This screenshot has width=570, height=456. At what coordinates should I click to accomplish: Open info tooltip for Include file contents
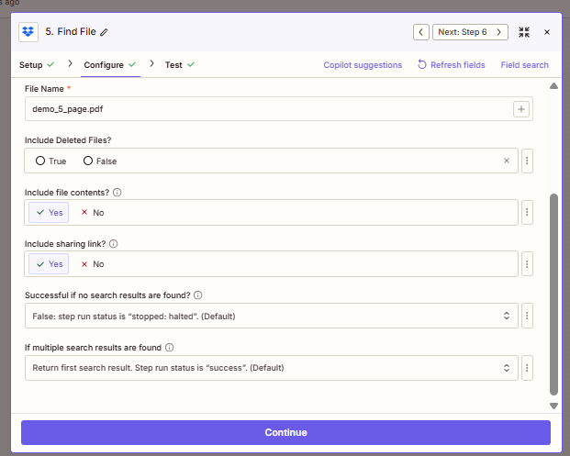(117, 193)
